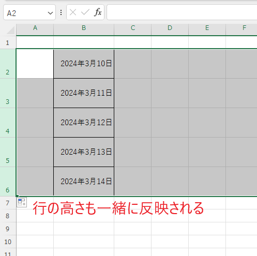Click the Enter checkmark formula icon
257x256 pixels.
pyautogui.click(x=85, y=12)
